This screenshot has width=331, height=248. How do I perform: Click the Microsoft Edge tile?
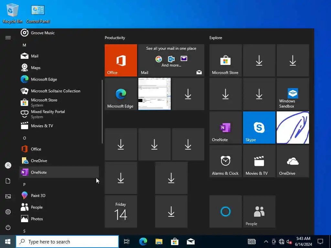point(121,94)
